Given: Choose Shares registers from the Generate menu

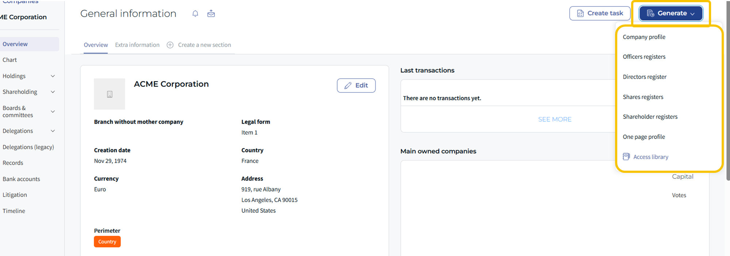Looking at the screenshot, I should click(x=643, y=97).
